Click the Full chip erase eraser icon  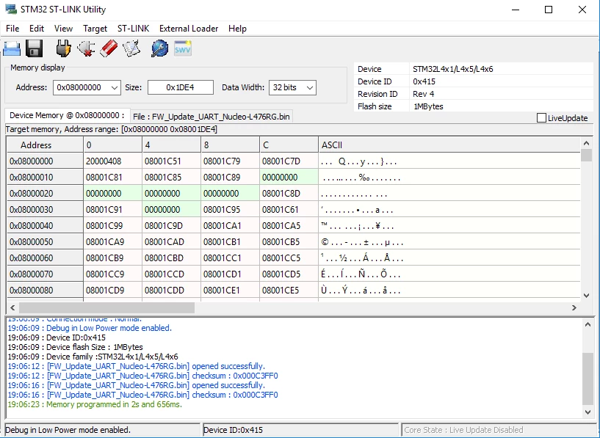109,48
